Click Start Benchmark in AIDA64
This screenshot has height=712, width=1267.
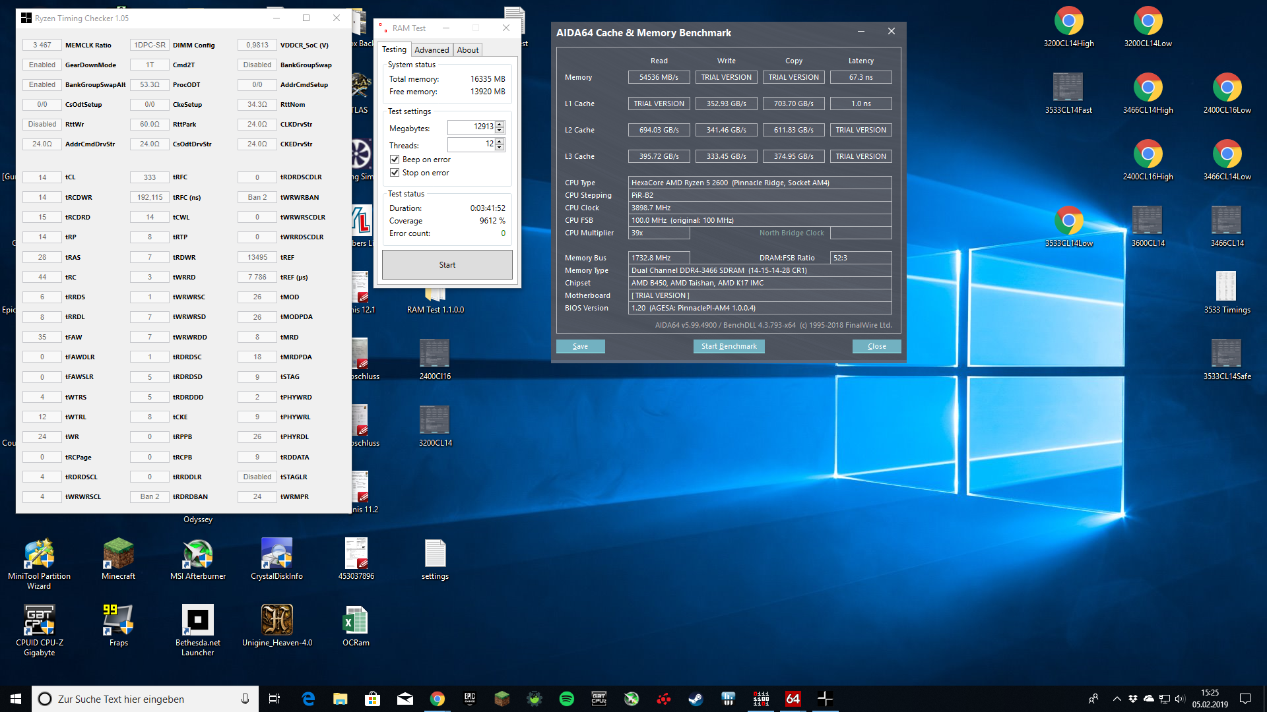coord(729,346)
